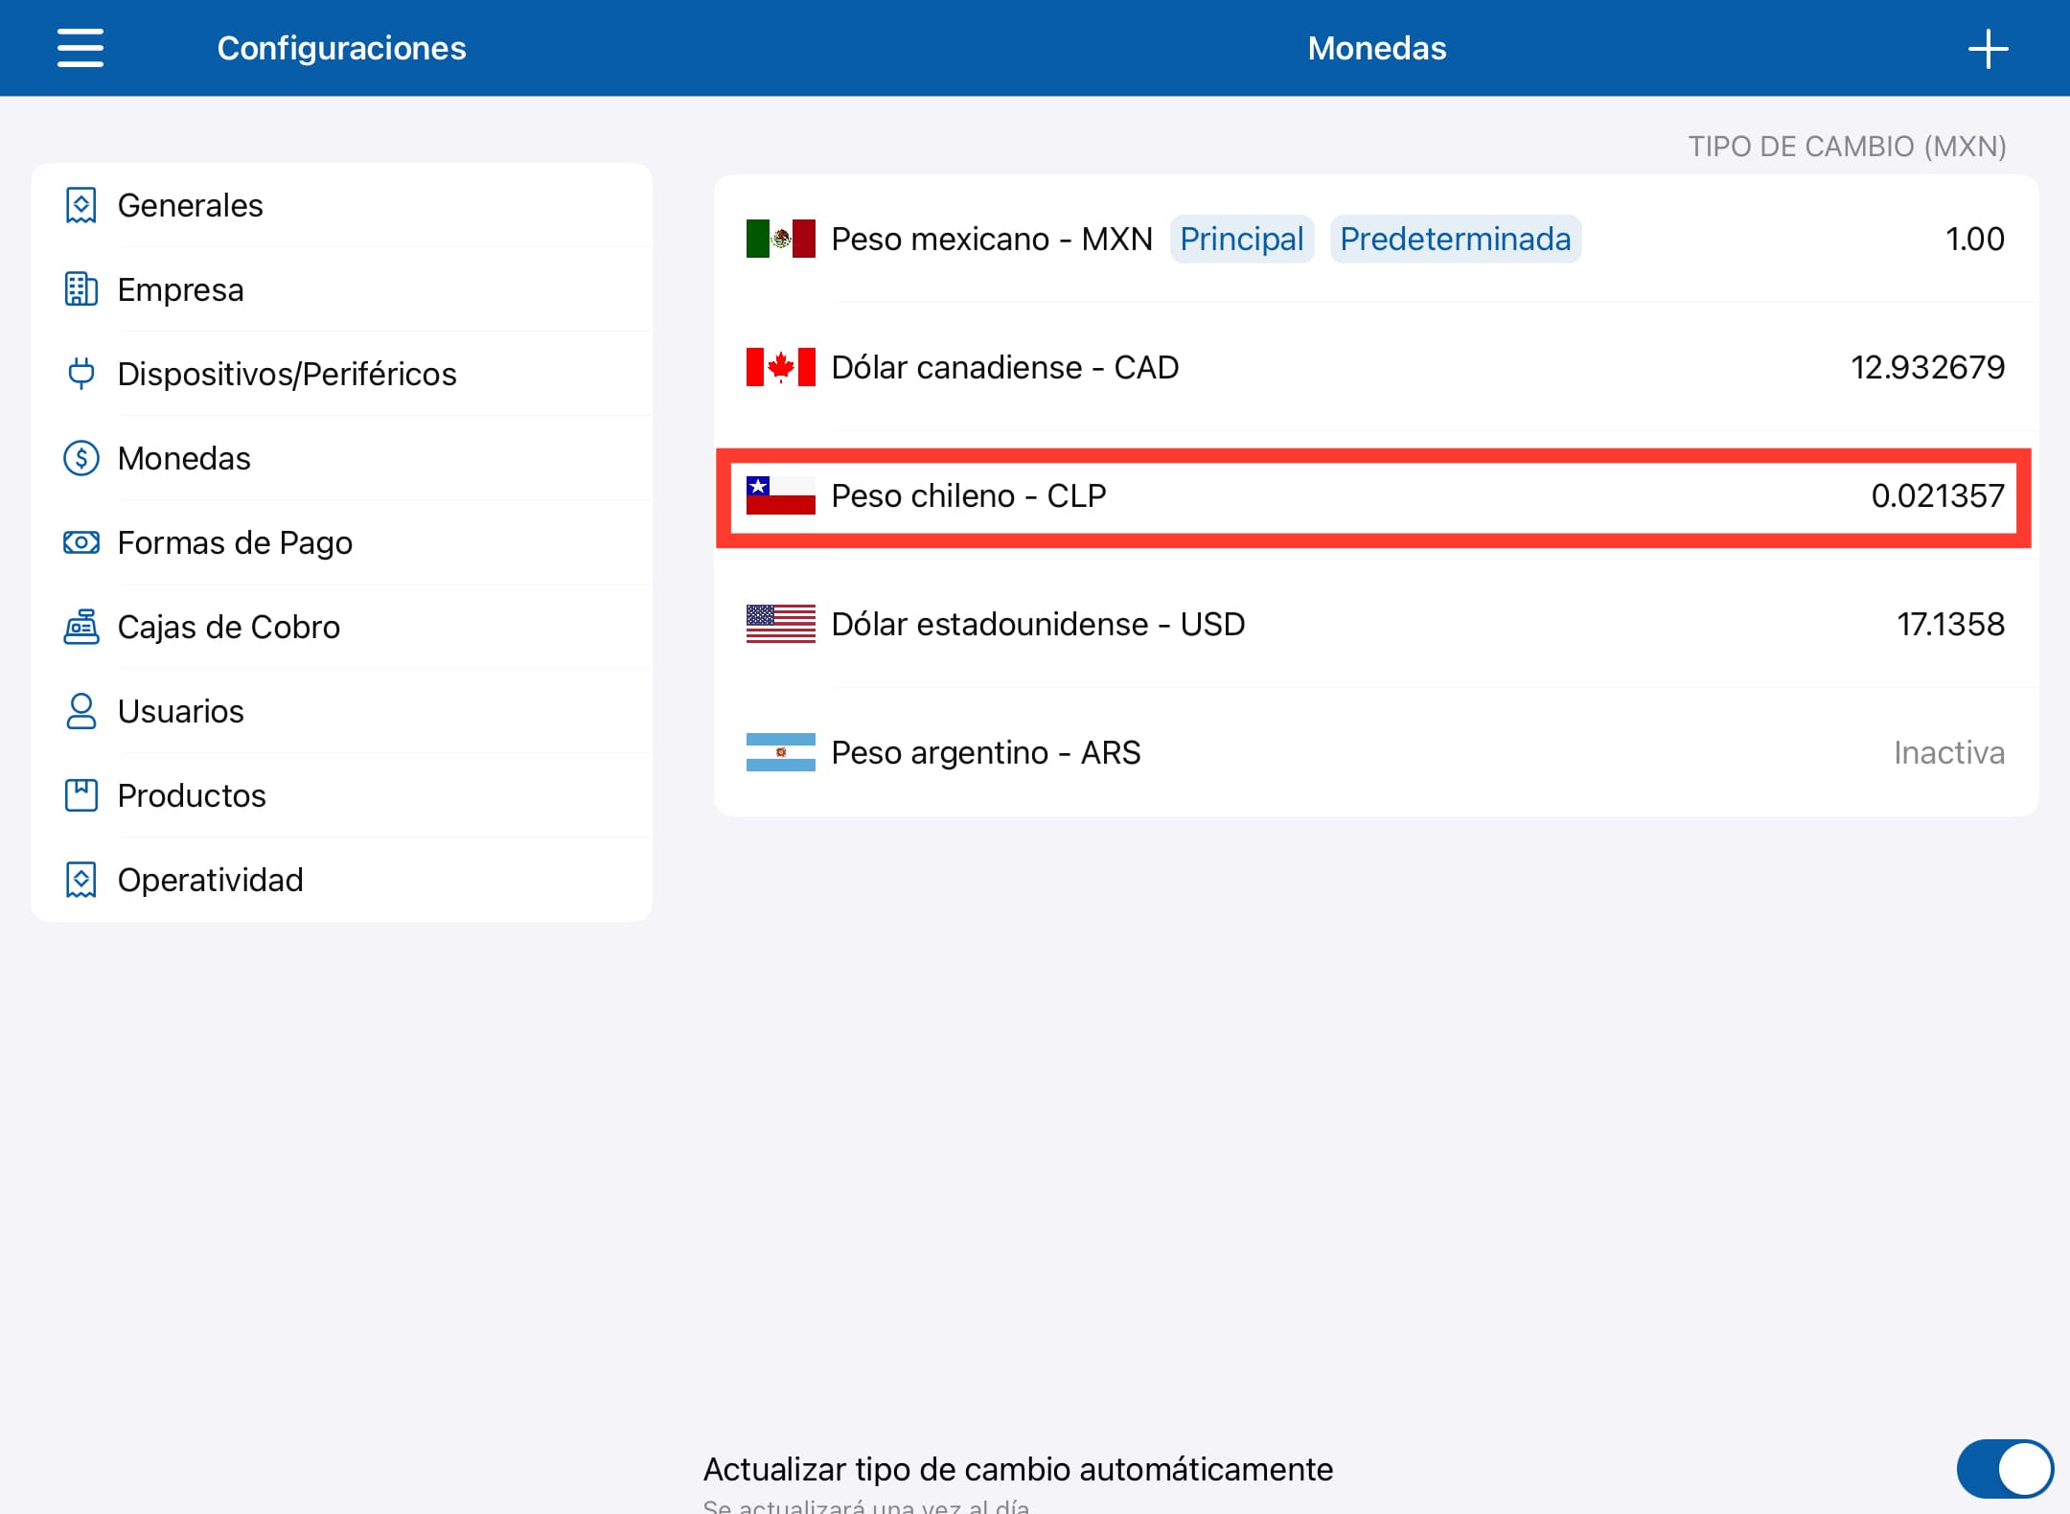Click the Principal badge on MXN
Viewport: 2070px width, 1514px height.
coord(1242,239)
